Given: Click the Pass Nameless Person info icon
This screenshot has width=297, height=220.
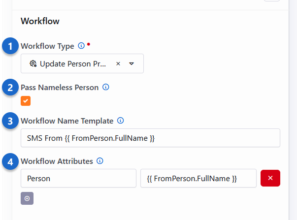Looking at the screenshot, I should point(105,88).
